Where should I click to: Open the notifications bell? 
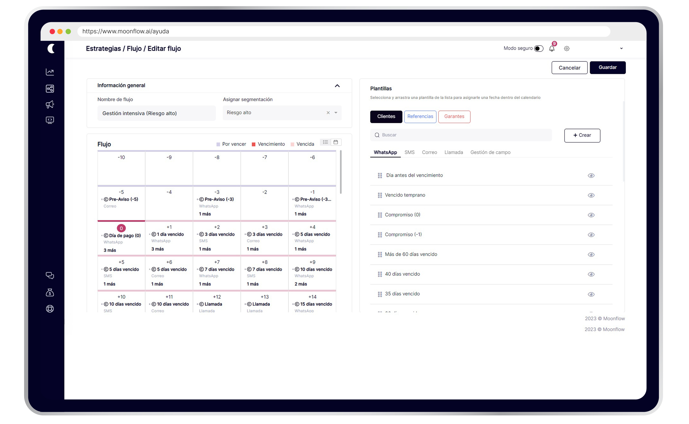coord(552,49)
